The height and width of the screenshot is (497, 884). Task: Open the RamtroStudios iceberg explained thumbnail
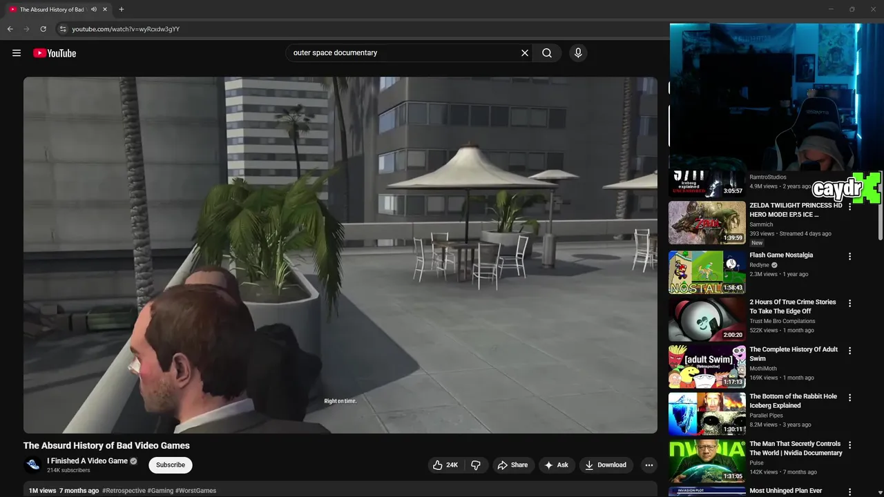tap(707, 184)
